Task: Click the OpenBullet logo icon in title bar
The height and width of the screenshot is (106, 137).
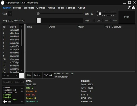Action: point(2,2)
